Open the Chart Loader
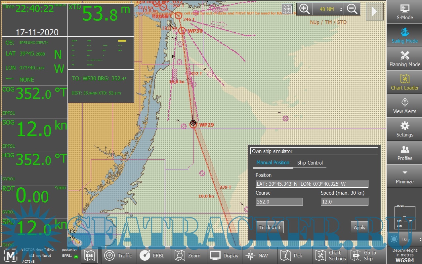 (404, 82)
